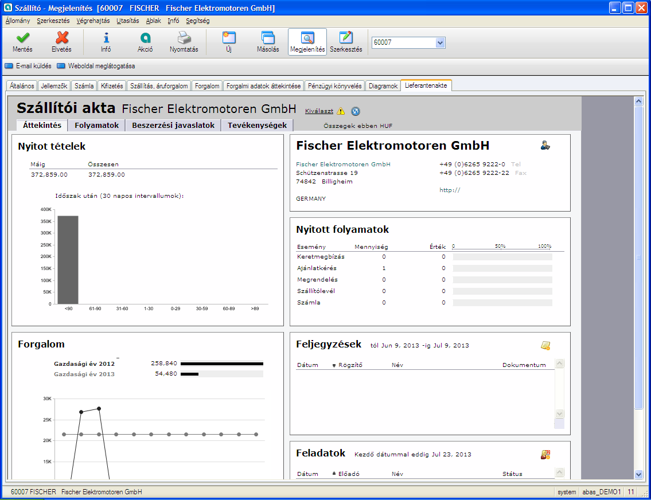
Task: Click the Státus column header in Feladatok
Action: (x=512, y=474)
